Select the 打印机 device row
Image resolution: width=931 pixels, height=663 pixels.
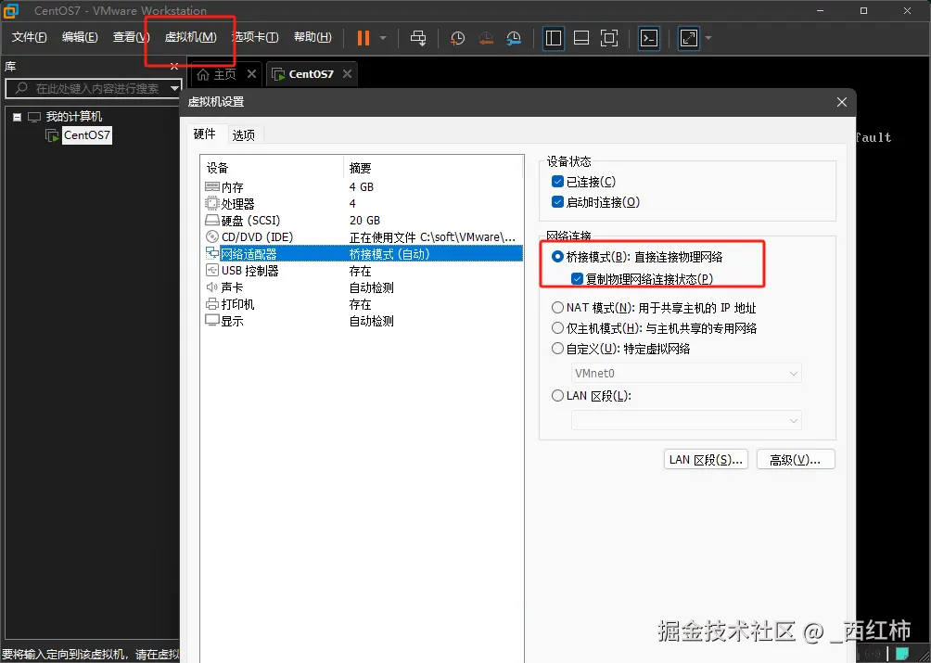pyautogui.click(x=363, y=304)
